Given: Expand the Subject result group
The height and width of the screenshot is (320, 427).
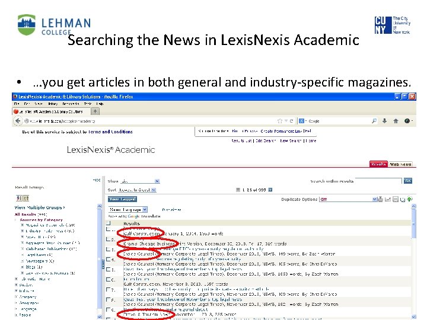Looking at the screenshot, I should pyautogui.click(x=17, y=285).
